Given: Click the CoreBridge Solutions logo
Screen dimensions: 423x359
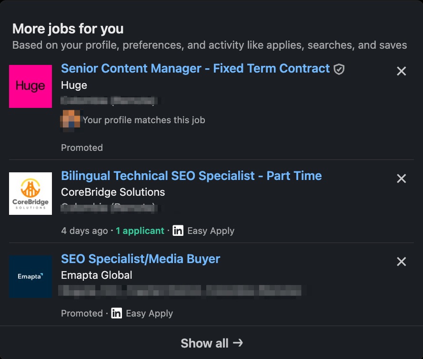Looking at the screenshot, I should tap(30, 193).
